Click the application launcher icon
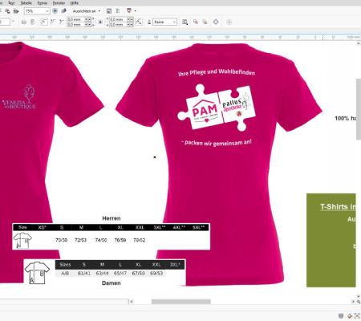Image resolution: width=361 pixels, height=321 pixels. [129, 10]
